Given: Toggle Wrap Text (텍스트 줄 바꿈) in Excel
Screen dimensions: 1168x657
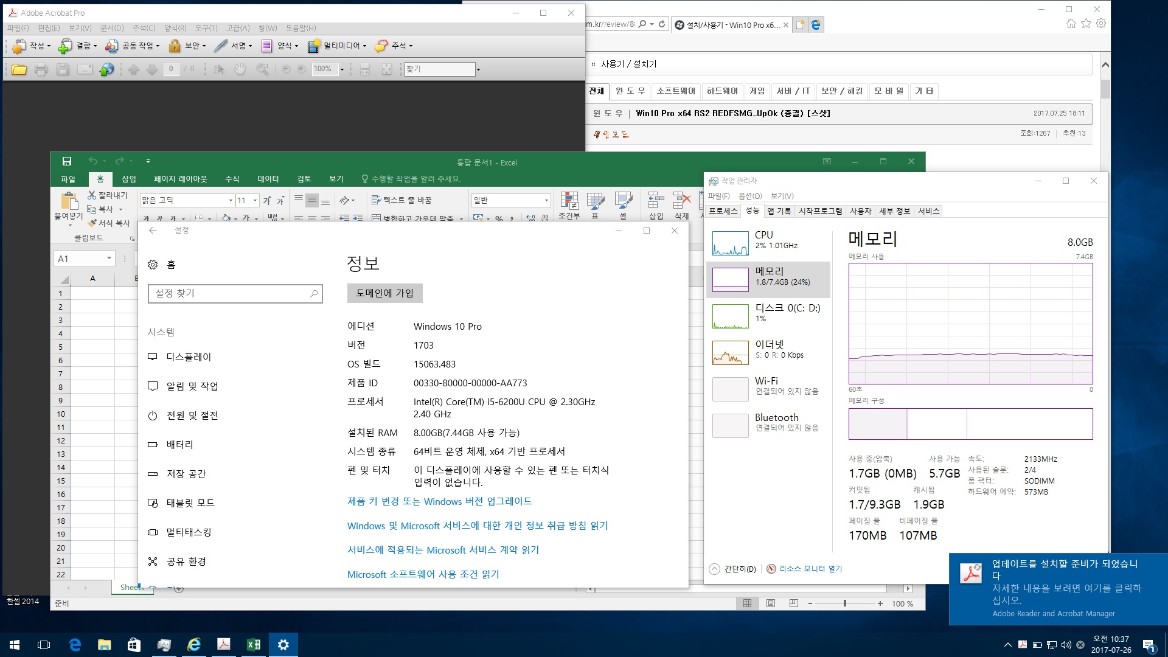Looking at the screenshot, I should coord(401,200).
